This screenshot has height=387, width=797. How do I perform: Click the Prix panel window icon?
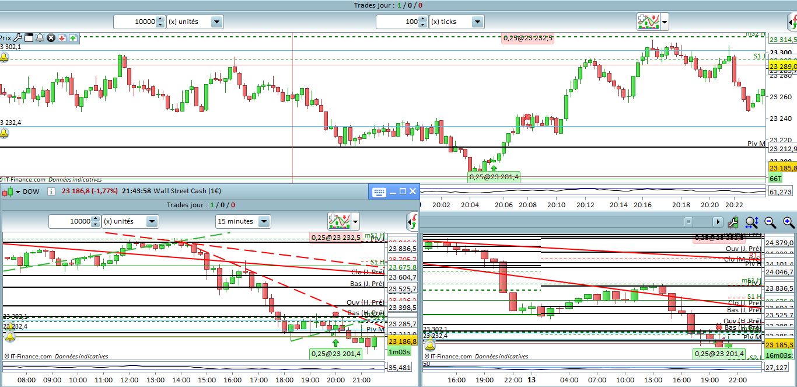point(29,37)
